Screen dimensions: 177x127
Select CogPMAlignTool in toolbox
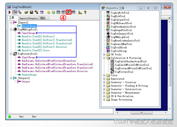(x=120, y=37)
